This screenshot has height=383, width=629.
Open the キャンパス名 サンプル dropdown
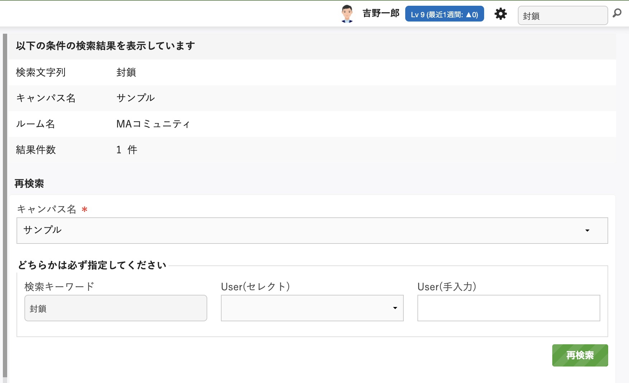point(312,231)
